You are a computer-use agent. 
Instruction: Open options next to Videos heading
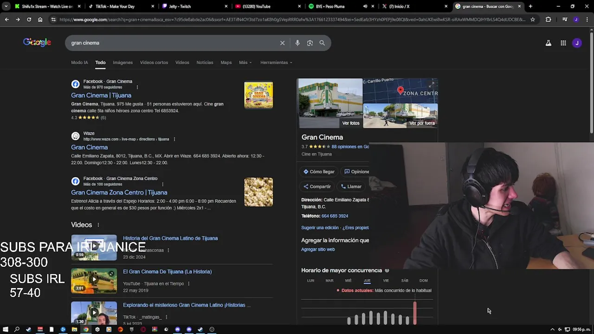pos(98,225)
